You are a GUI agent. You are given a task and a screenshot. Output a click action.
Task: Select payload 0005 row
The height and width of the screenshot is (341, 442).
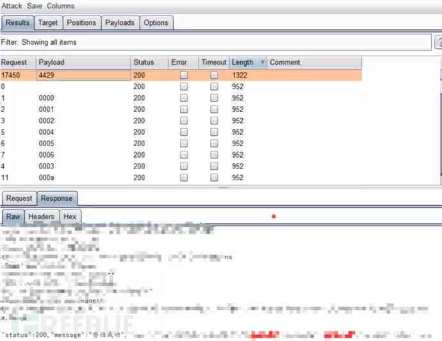(x=181, y=144)
